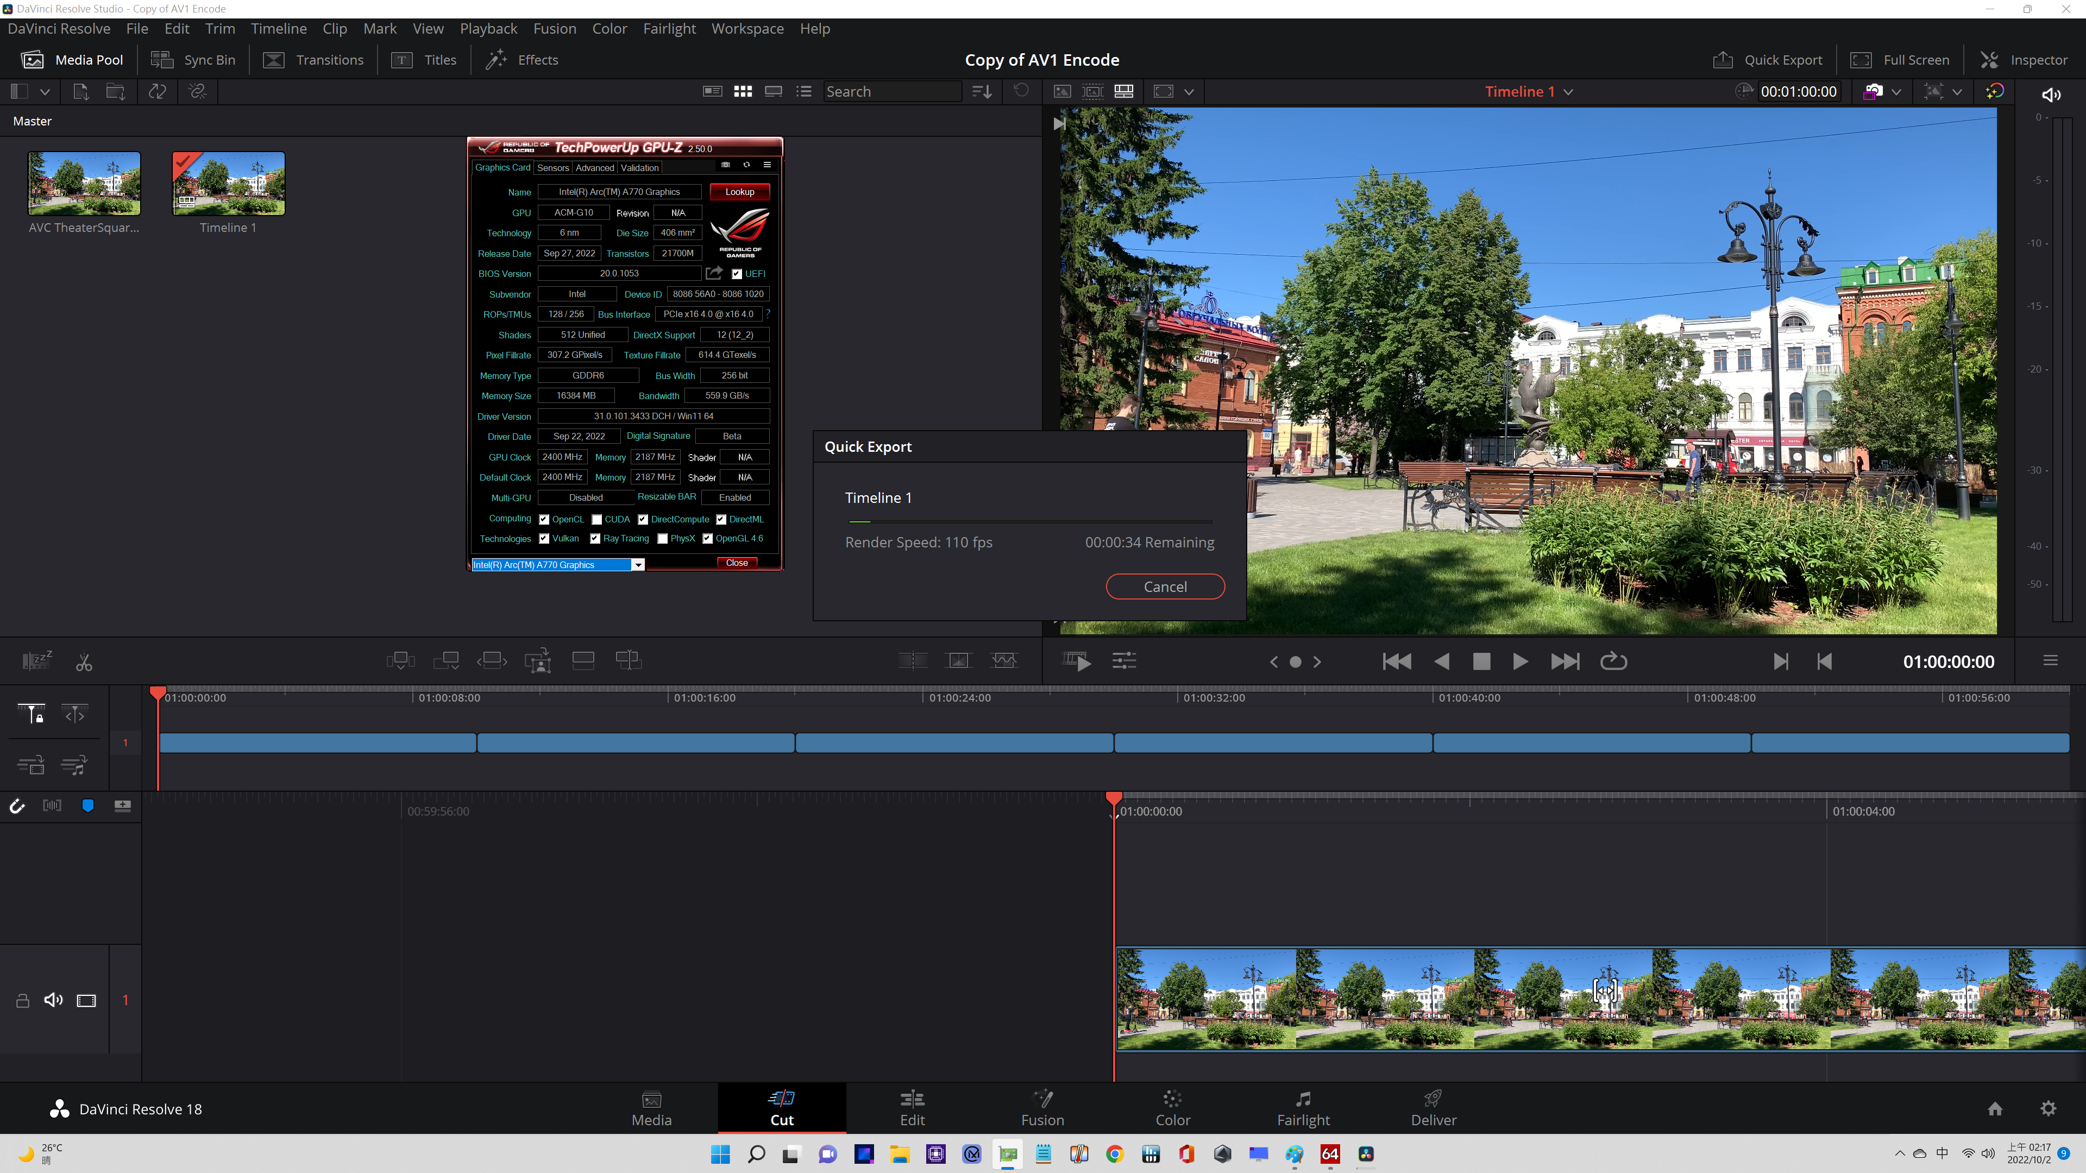The height and width of the screenshot is (1173, 2086).
Task: Expand the bypass color grades dropdown arrow
Action: pyautogui.click(x=1896, y=91)
